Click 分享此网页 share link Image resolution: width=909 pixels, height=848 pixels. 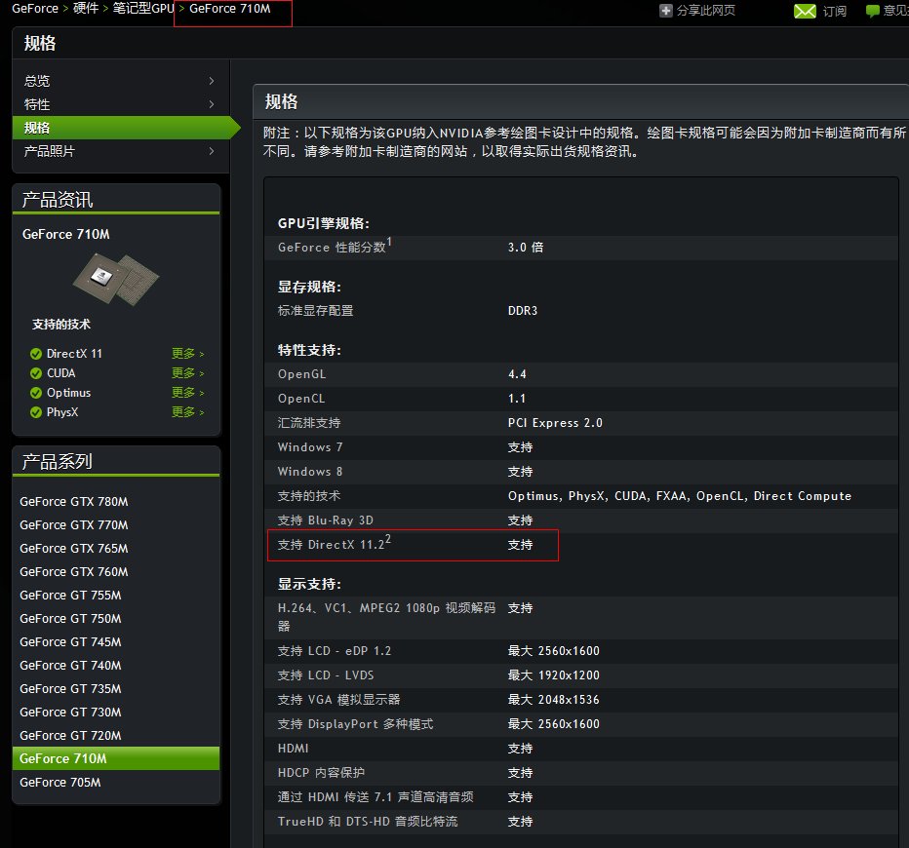click(x=705, y=11)
